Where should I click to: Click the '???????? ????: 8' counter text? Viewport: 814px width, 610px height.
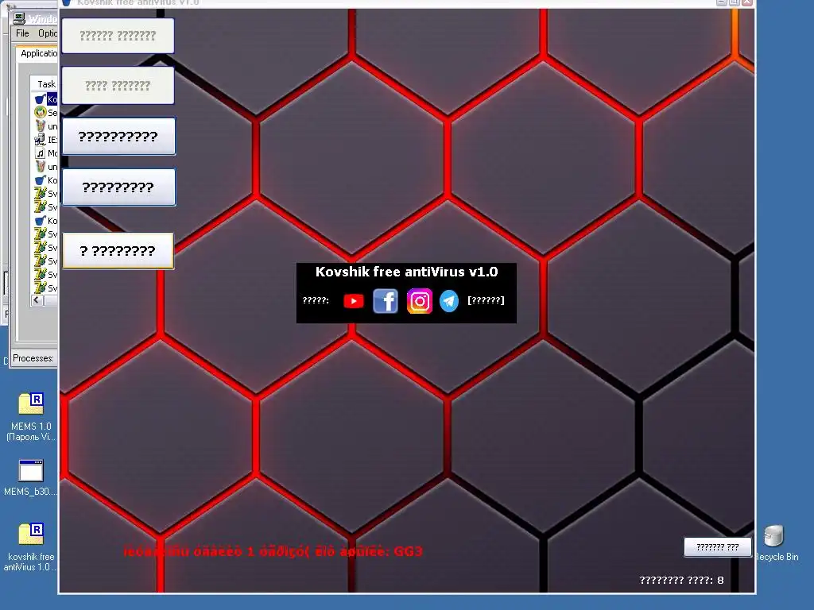tap(681, 581)
